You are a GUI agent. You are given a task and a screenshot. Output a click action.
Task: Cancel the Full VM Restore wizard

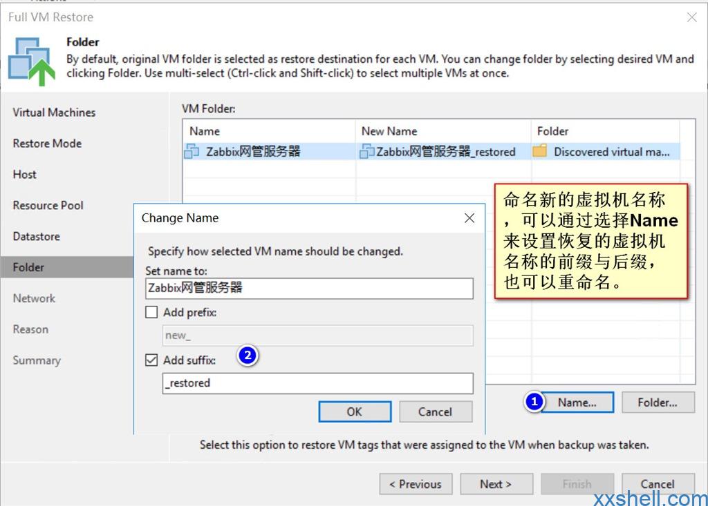tap(658, 485)
